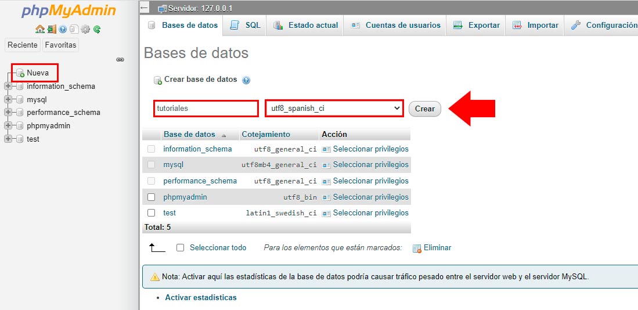This screenshot has height=310, width=638.
Task: Open the test database link in table
Action: coord(170,213)
